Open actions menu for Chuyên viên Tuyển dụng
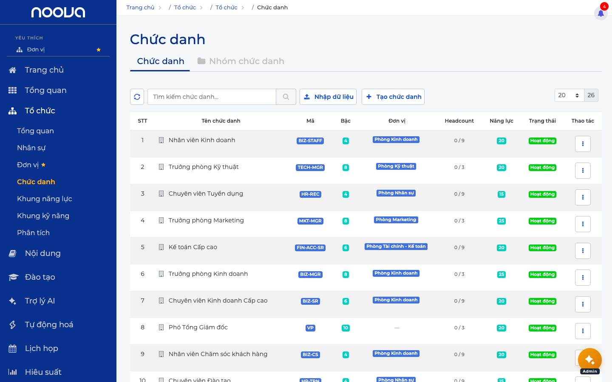The height and width of the screenshot is (382, 612). (x=583, y=197)
